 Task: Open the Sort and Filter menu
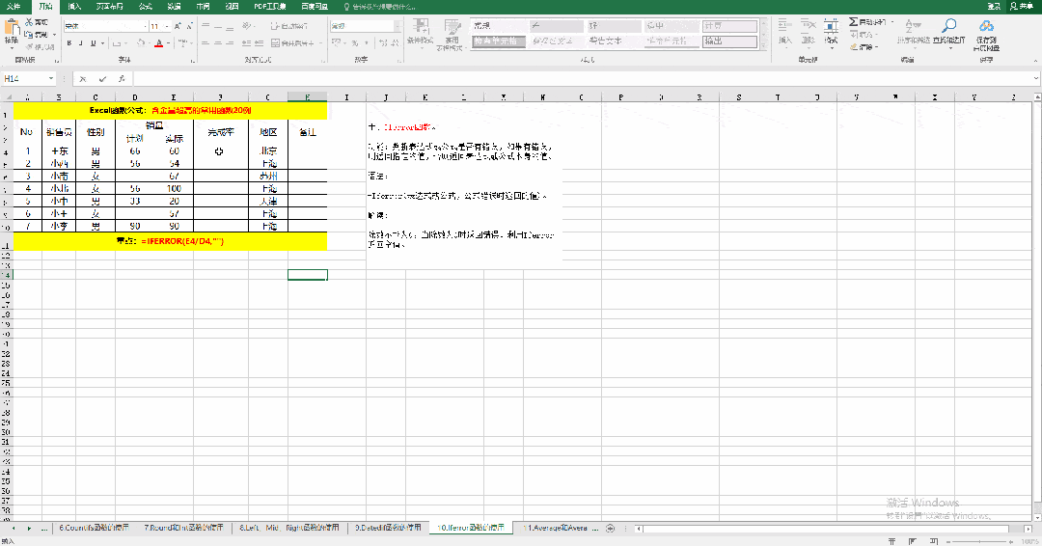tap(914, 32)
